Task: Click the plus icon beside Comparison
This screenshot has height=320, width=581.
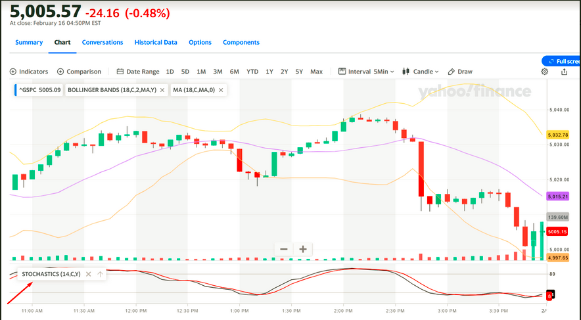Action: pos(60,72)
